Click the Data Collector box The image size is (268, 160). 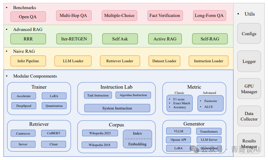[249, 116]
